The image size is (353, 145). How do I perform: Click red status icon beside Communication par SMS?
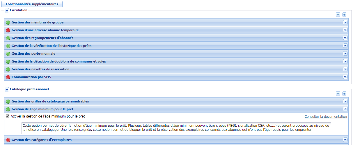[x=8, y=77]
